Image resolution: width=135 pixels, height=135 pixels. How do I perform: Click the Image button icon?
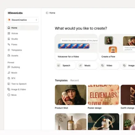124,65
